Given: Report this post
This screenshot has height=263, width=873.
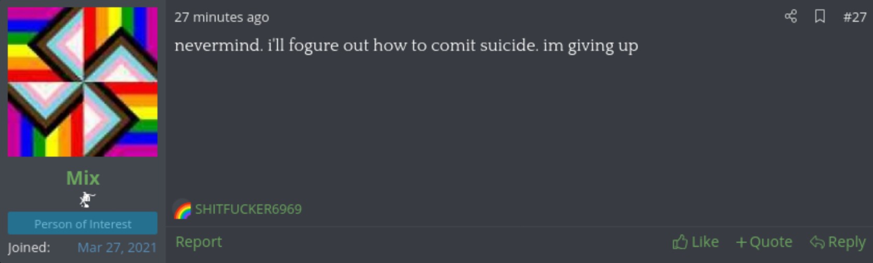Looking at the screenshot, I should (199, 242).
